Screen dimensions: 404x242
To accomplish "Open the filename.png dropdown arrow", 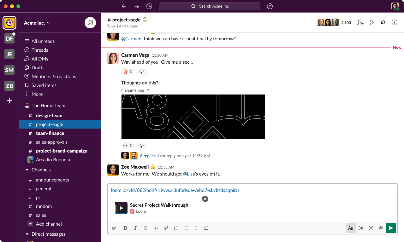I will tap(148, 90).
